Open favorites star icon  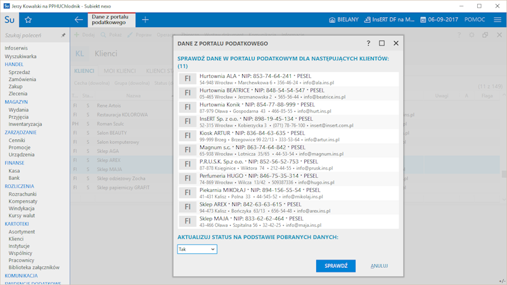point(28,20)
